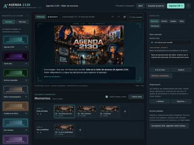This screenshot has width=194, height=145.
Task: Add a moment to Otra posibilidad with plus
Action: click(80, 130)
